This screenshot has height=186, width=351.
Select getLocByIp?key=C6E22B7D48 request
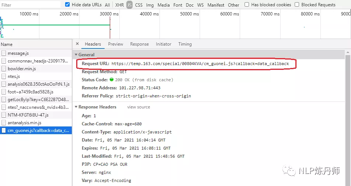(36, 100)
